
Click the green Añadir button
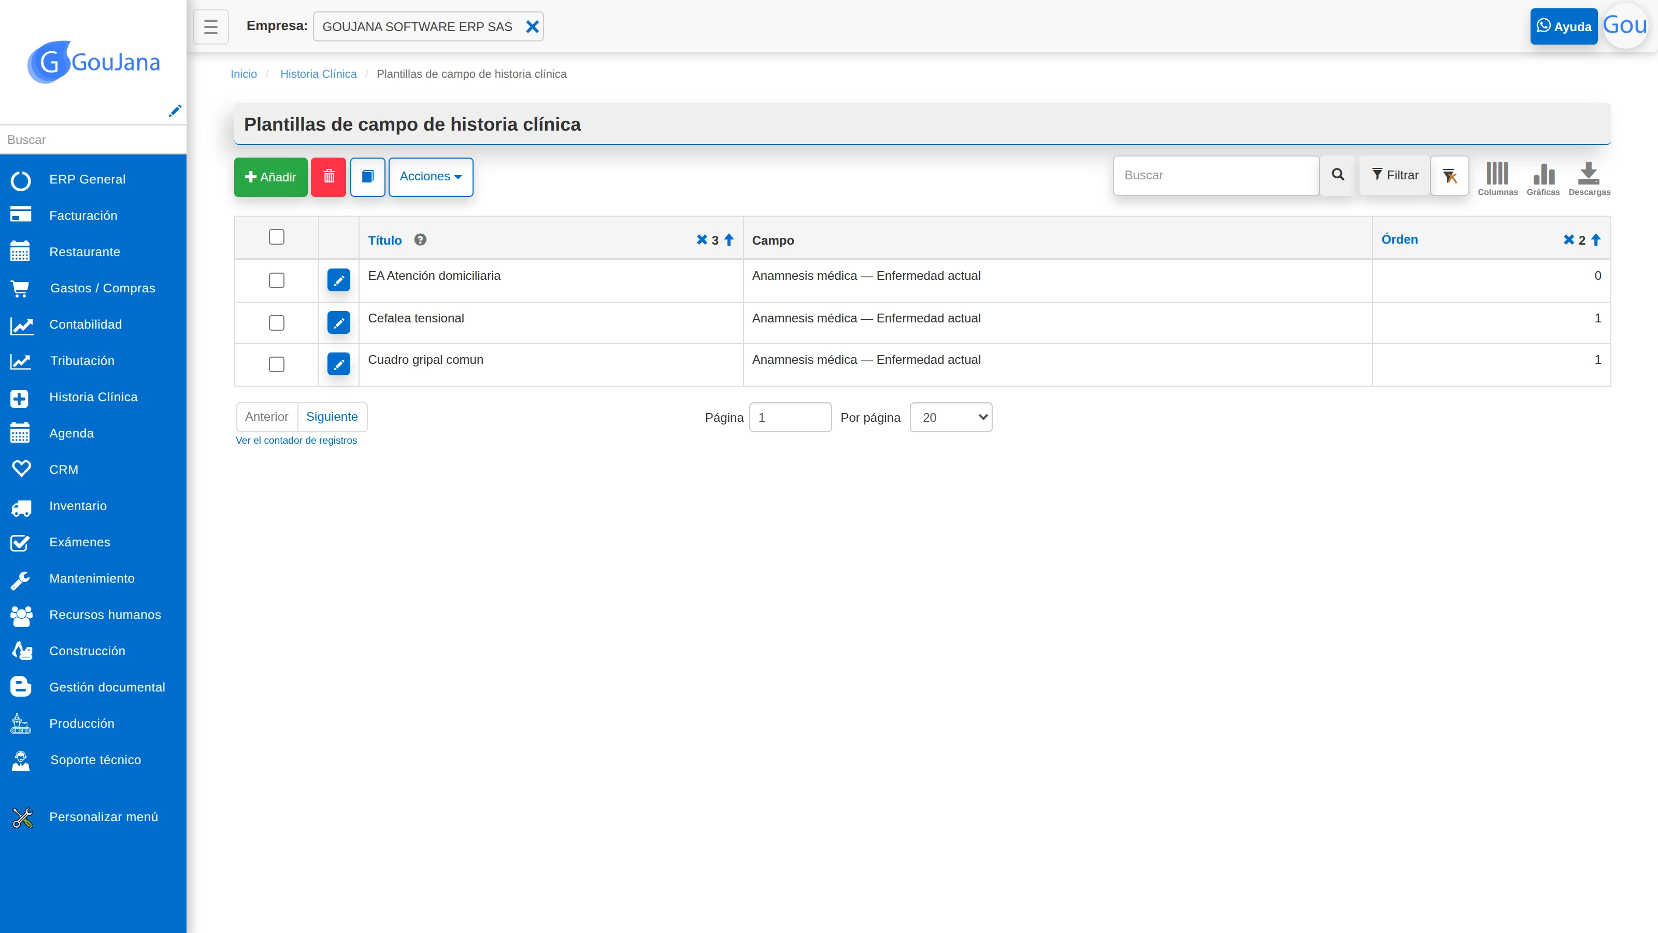270,176
